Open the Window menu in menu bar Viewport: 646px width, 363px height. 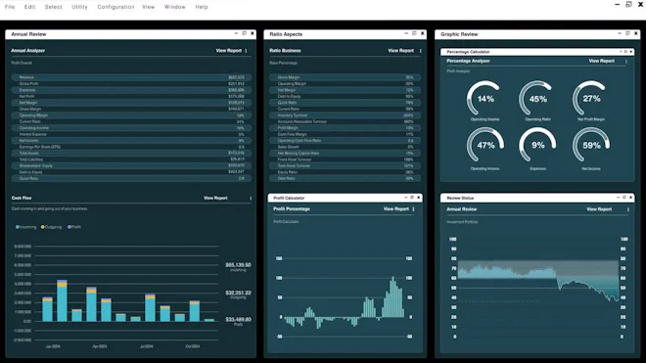[174, 7]
